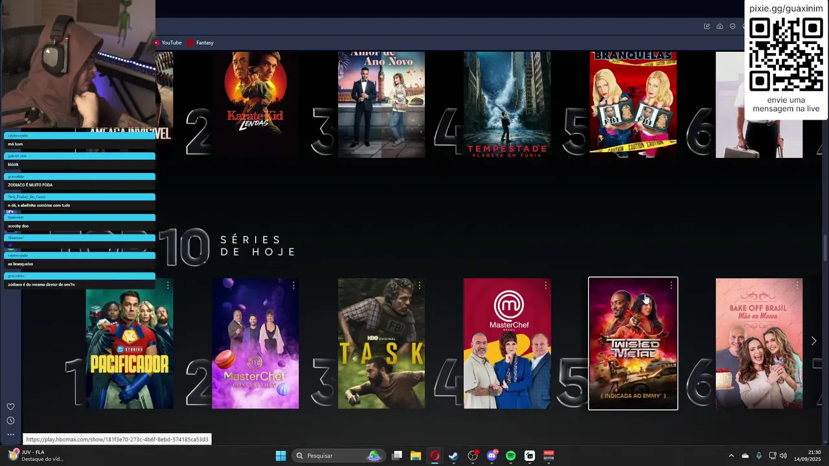Open Discord from the taskbar
The width and height of the screenshot is (829, 466).
click(492, 456)
